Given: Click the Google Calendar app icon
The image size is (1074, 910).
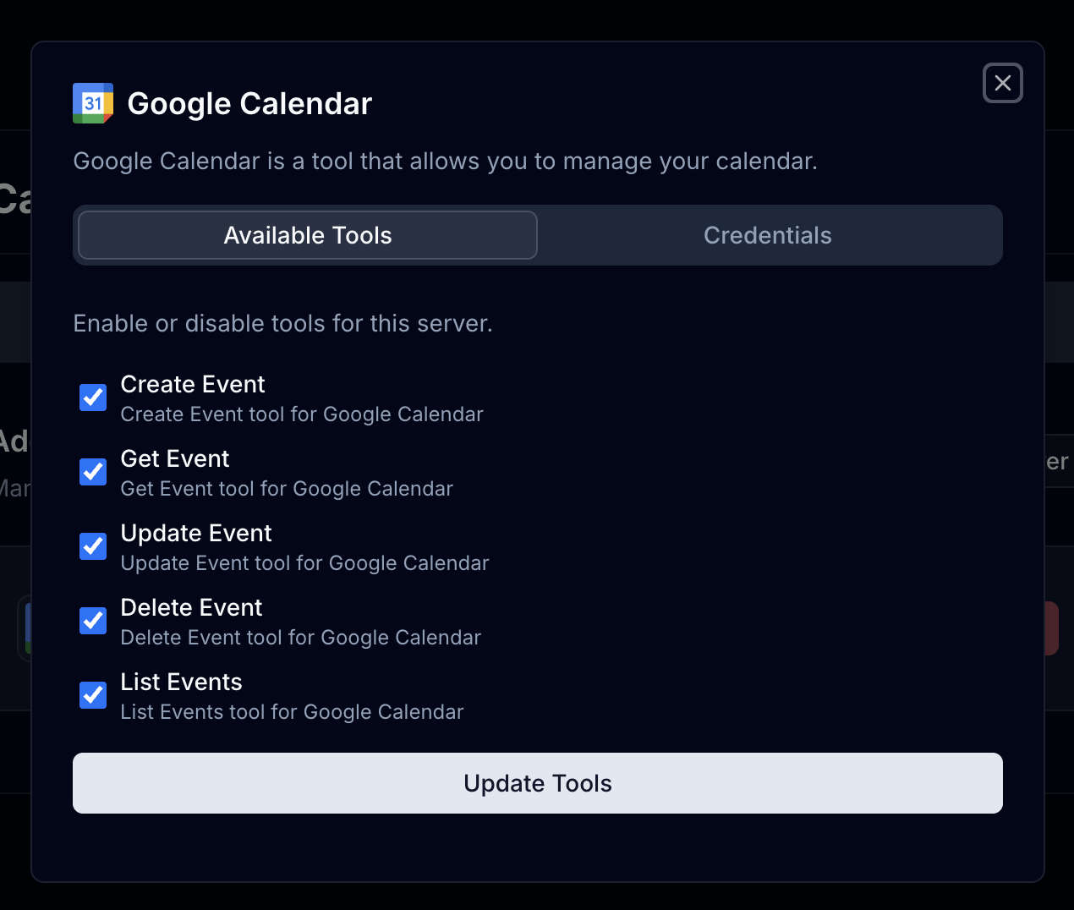Looking at the screenshot, I should [92, 103].
